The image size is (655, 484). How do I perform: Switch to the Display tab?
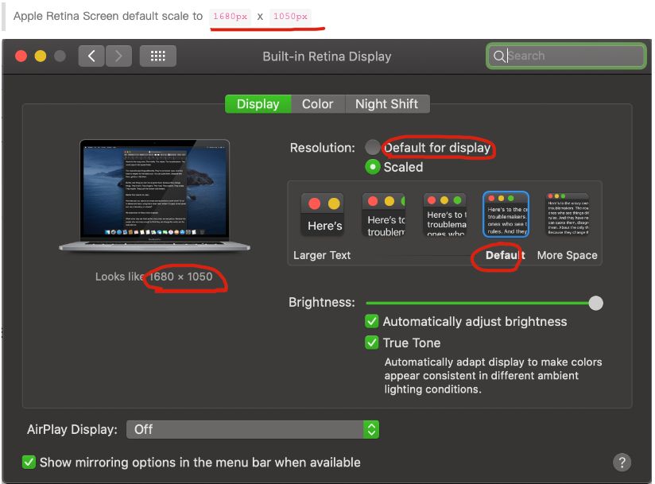(258, 104)
